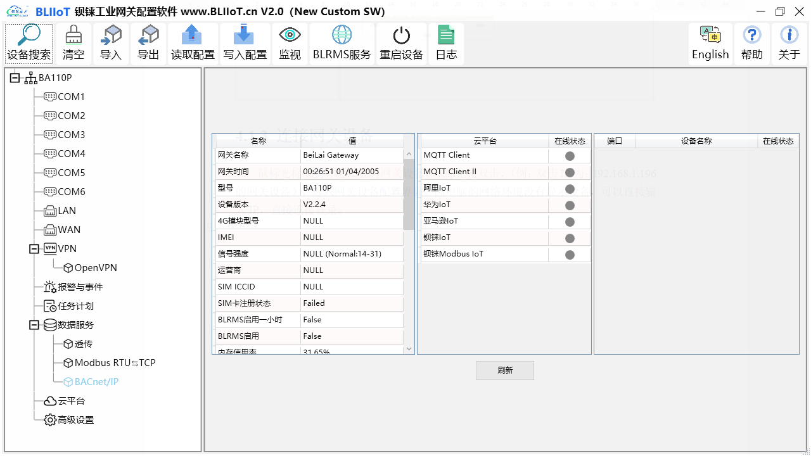Collapse the BA110P root node
This screenshot has height=456, width=811.
pos(14,77)
